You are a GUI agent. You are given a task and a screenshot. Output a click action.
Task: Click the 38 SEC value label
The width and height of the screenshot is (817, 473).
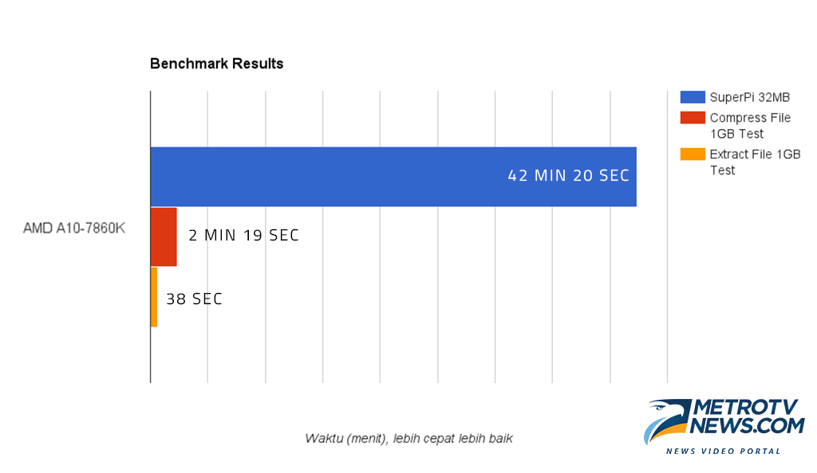(195, 299)
